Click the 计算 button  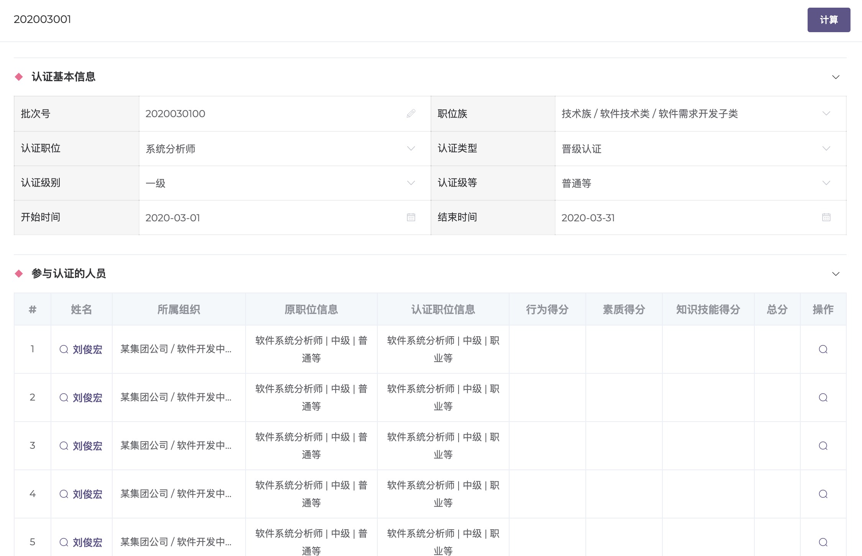coord(829,20)
